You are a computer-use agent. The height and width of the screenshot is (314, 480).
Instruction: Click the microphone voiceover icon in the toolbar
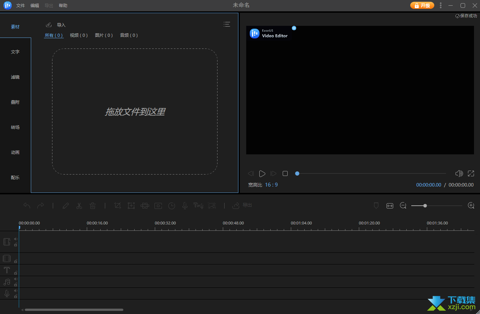(185, 206)
